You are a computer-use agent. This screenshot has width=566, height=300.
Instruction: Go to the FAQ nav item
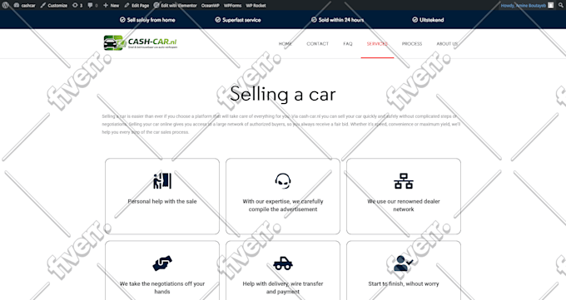click(x=348, y=44)
